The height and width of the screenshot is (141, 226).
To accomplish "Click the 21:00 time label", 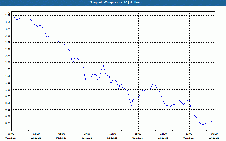I will 189,134.
